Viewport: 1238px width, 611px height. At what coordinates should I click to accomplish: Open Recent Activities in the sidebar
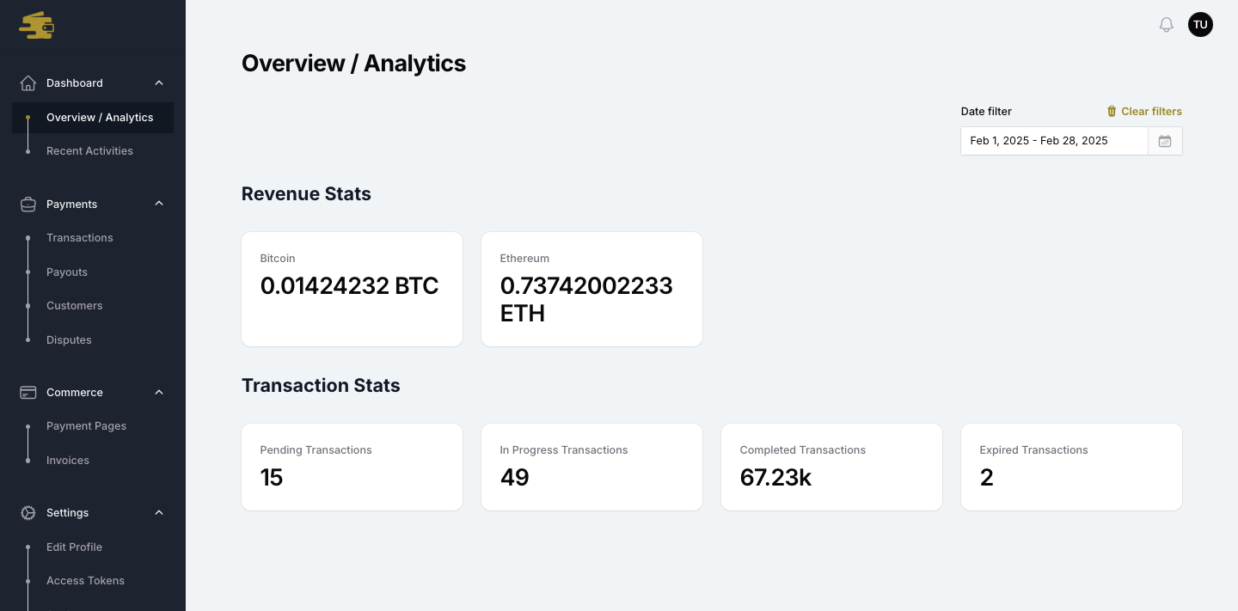pos(89,151)
